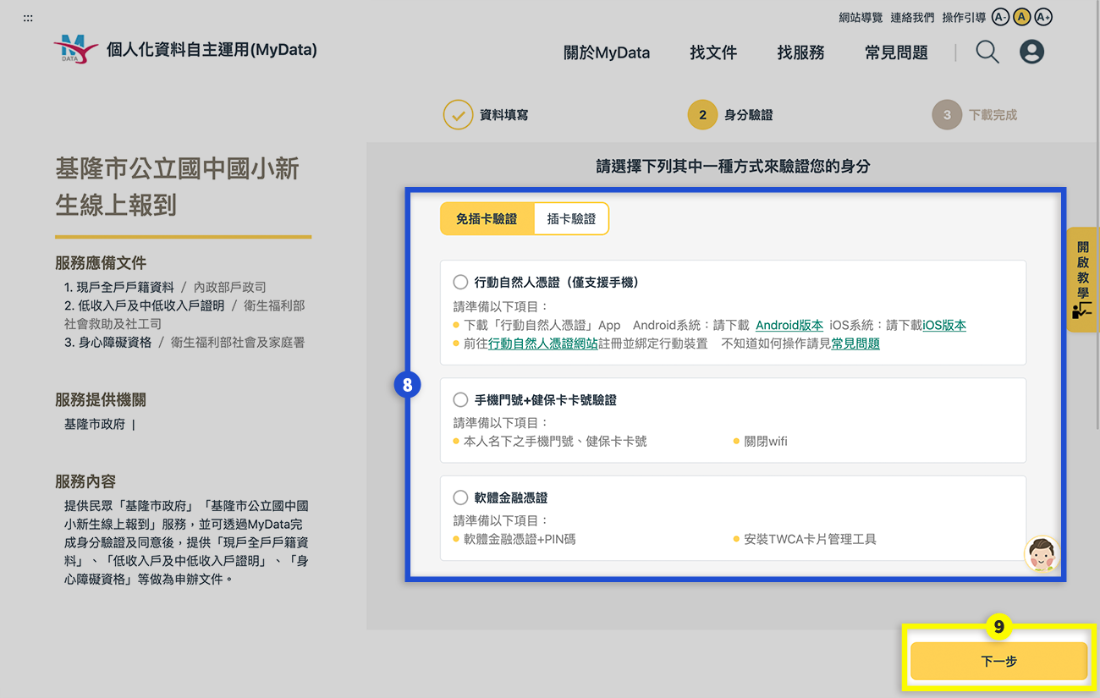The image size is (1100, 698).
Task: Click 現戶全戶戶籍資料 document item
Action: coord(125,287)
